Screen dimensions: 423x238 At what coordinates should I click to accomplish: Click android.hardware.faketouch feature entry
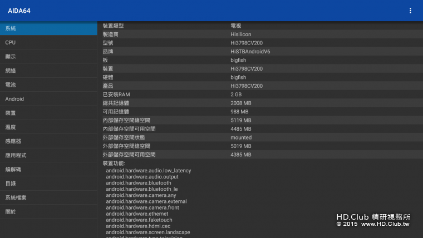pyautogui.click(x=139, y=220)
